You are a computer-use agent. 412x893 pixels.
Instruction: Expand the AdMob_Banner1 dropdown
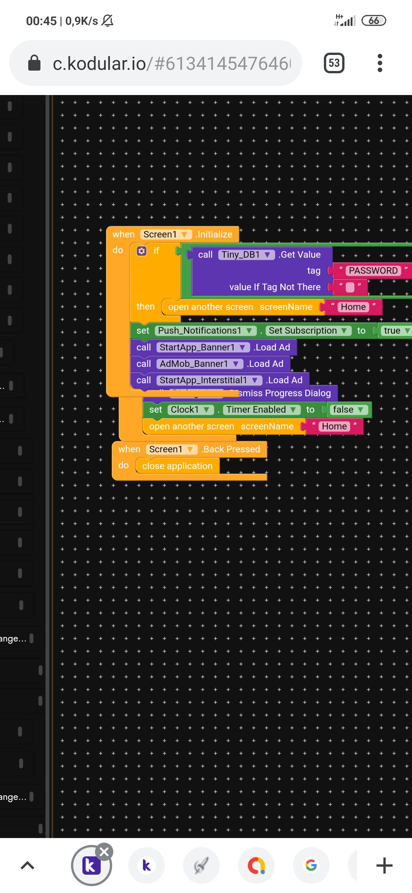(200, 364)
